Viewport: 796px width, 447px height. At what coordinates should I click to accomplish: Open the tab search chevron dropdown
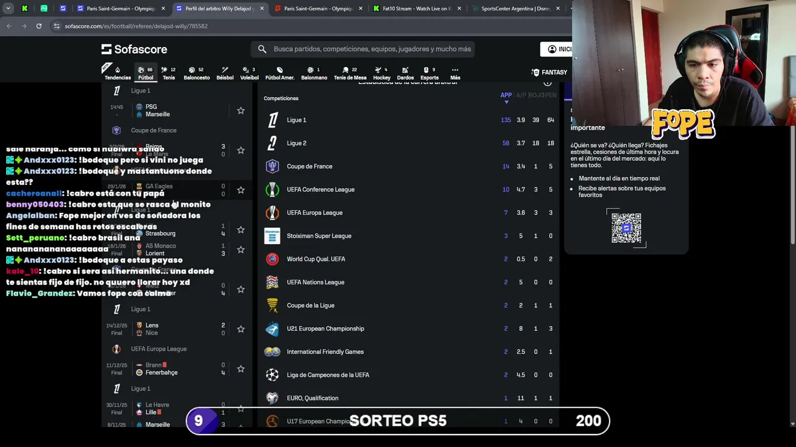point(8,9)
